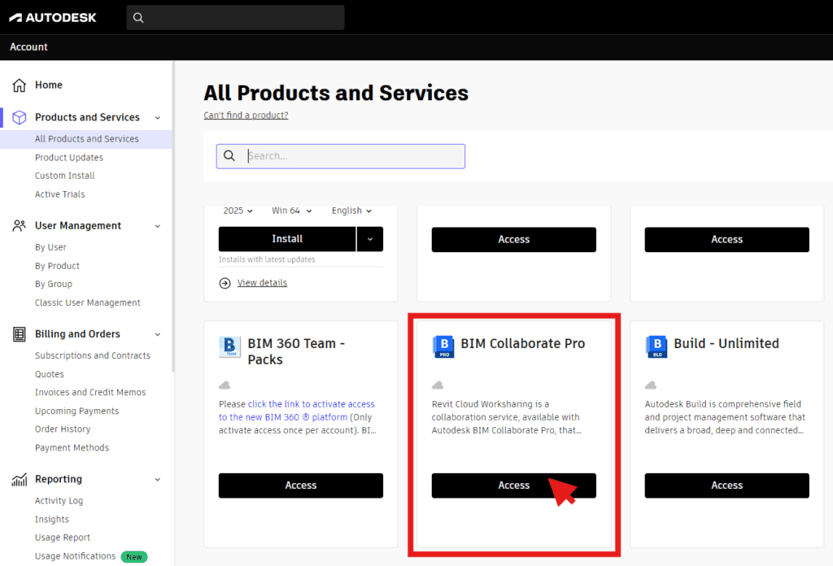Image resolution: width=833 pixels, height=566 pixels.
Task: Open the English language dropdown
Action: [x=351, y=211]
